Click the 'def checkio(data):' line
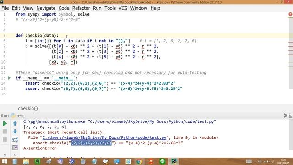The height and width of the screenshot is (165, 293). tap(37, 36)
